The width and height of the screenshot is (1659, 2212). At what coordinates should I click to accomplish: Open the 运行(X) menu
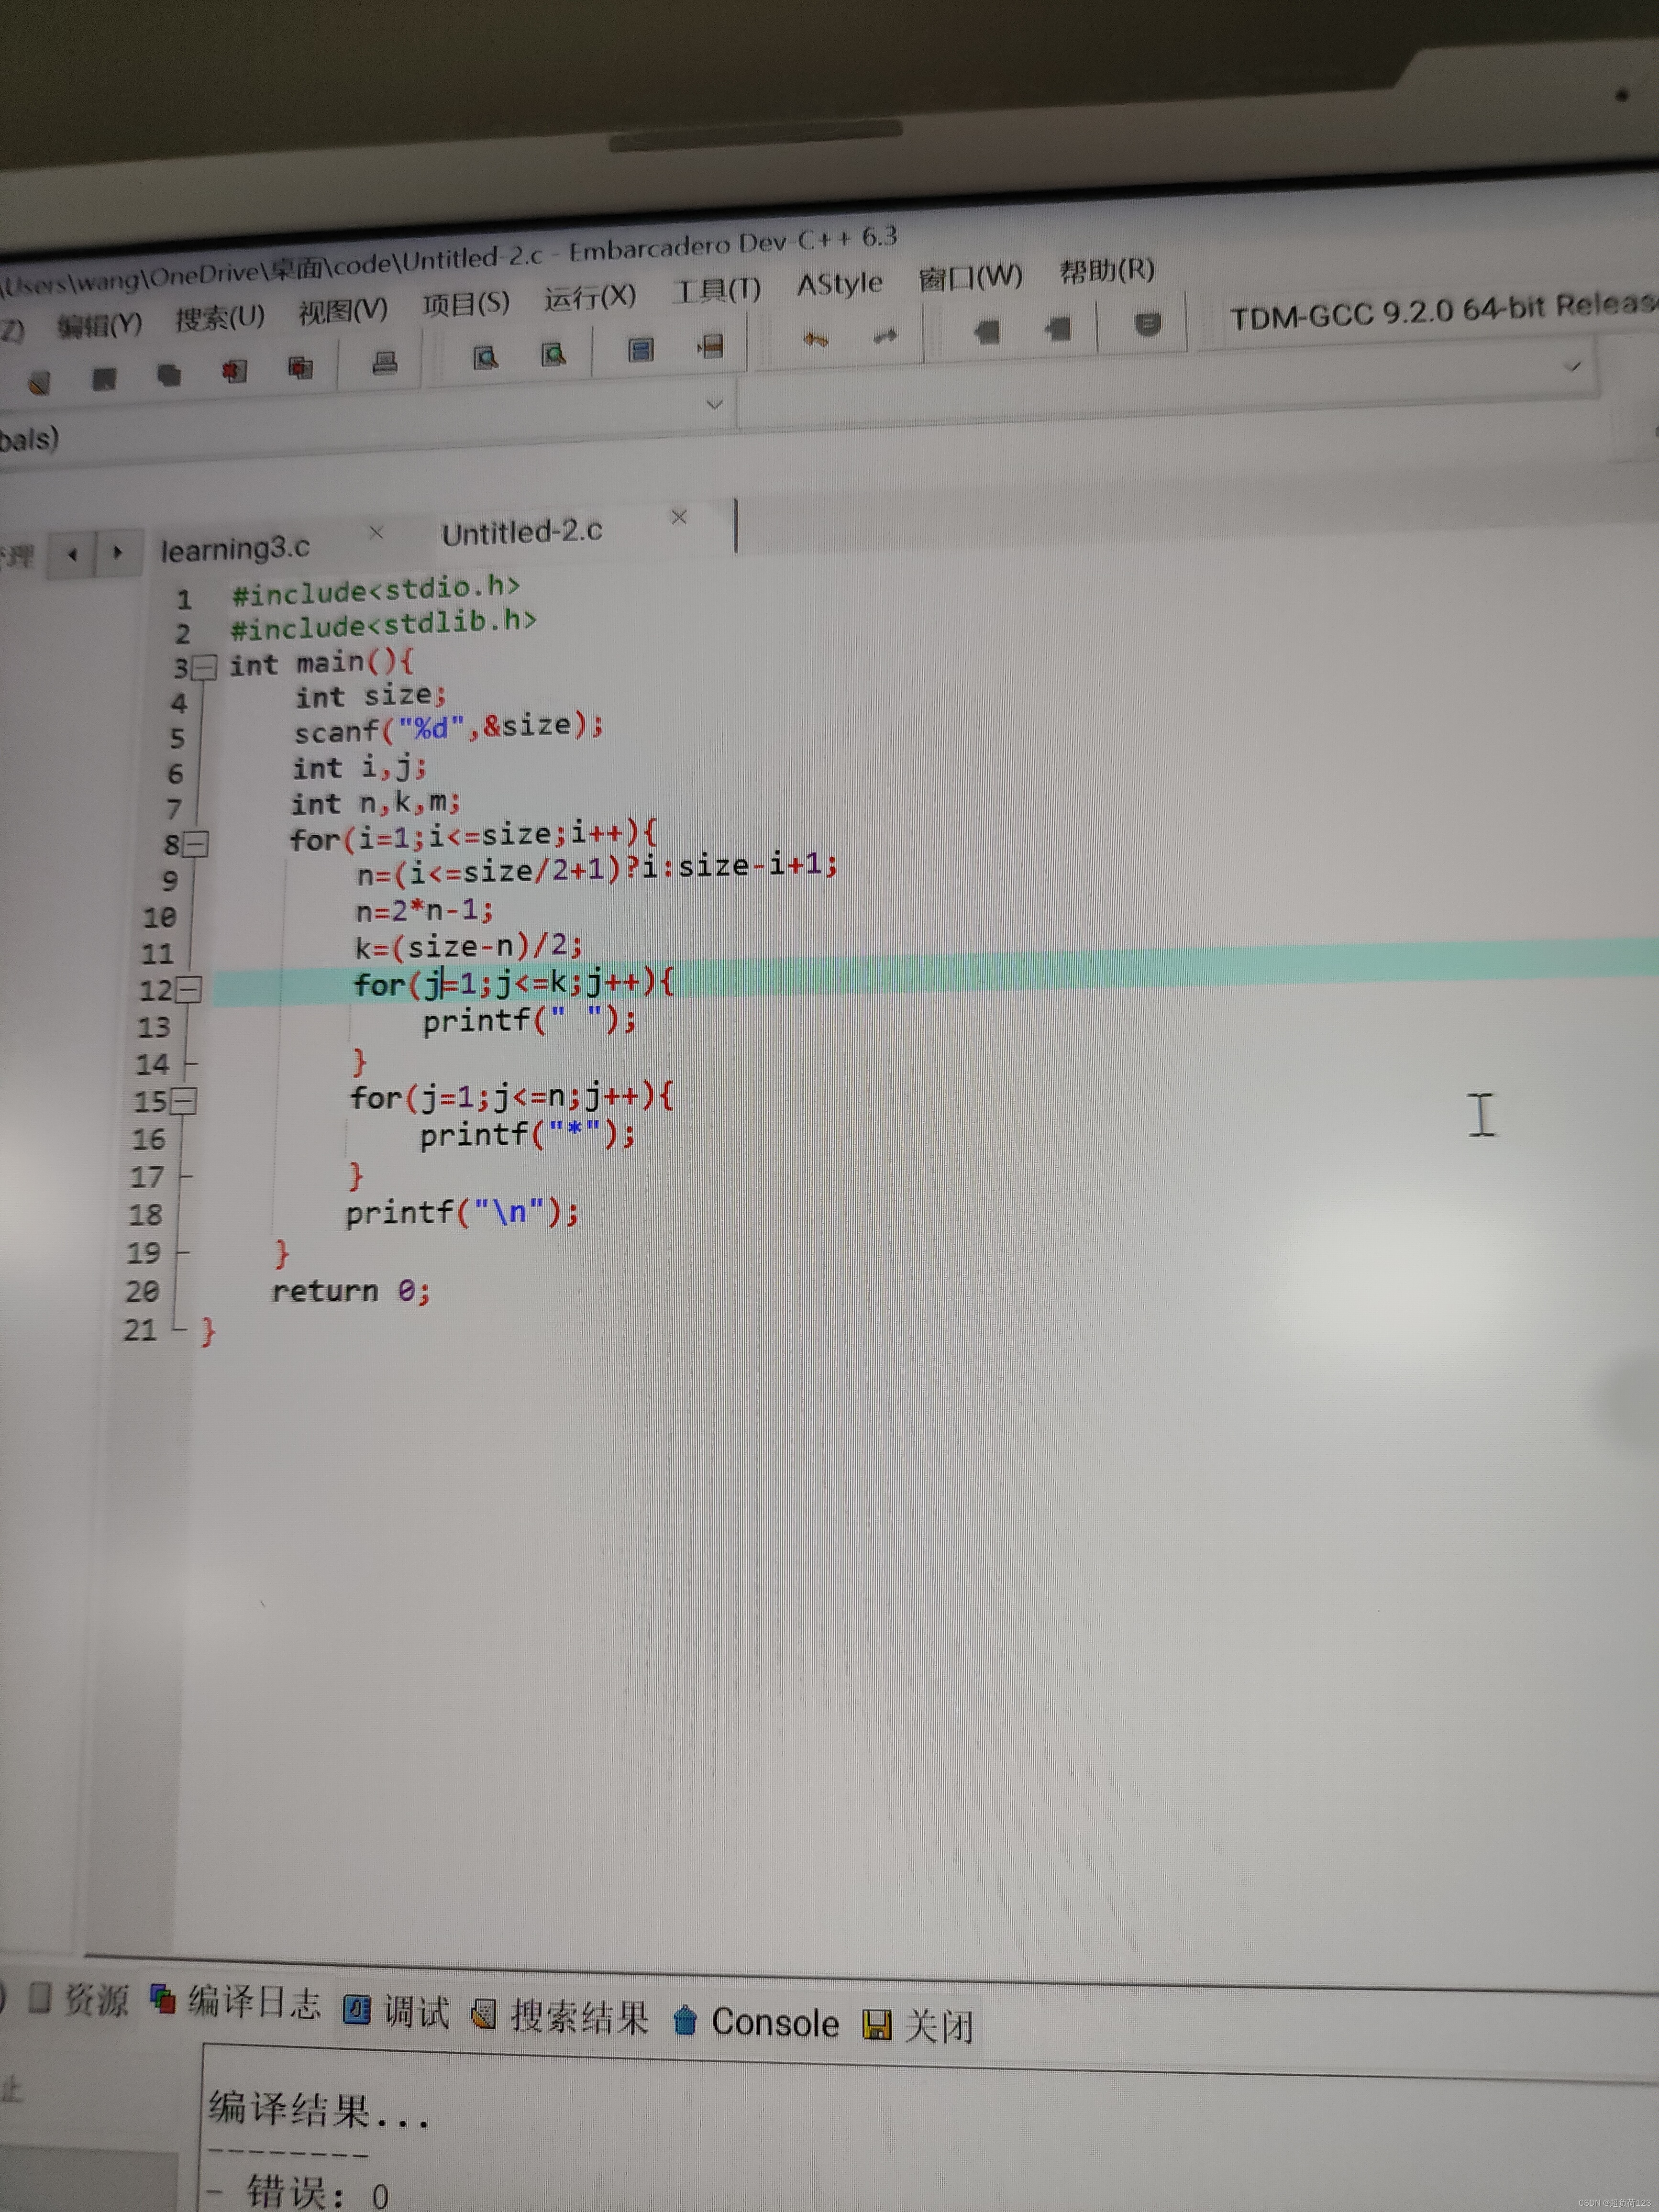(x=589, y=297)
